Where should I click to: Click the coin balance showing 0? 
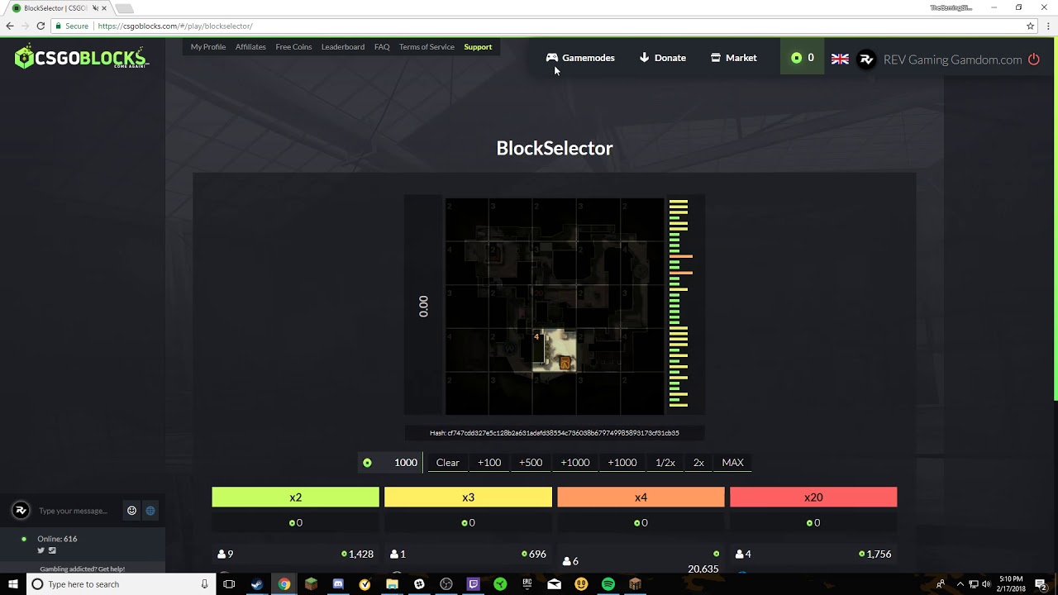[x=803, y=58]
